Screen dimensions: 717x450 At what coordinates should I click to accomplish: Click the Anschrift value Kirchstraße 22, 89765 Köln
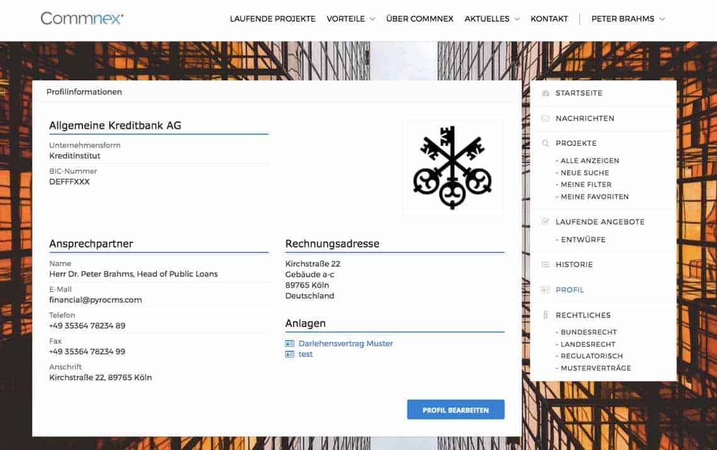click(101, 377)
